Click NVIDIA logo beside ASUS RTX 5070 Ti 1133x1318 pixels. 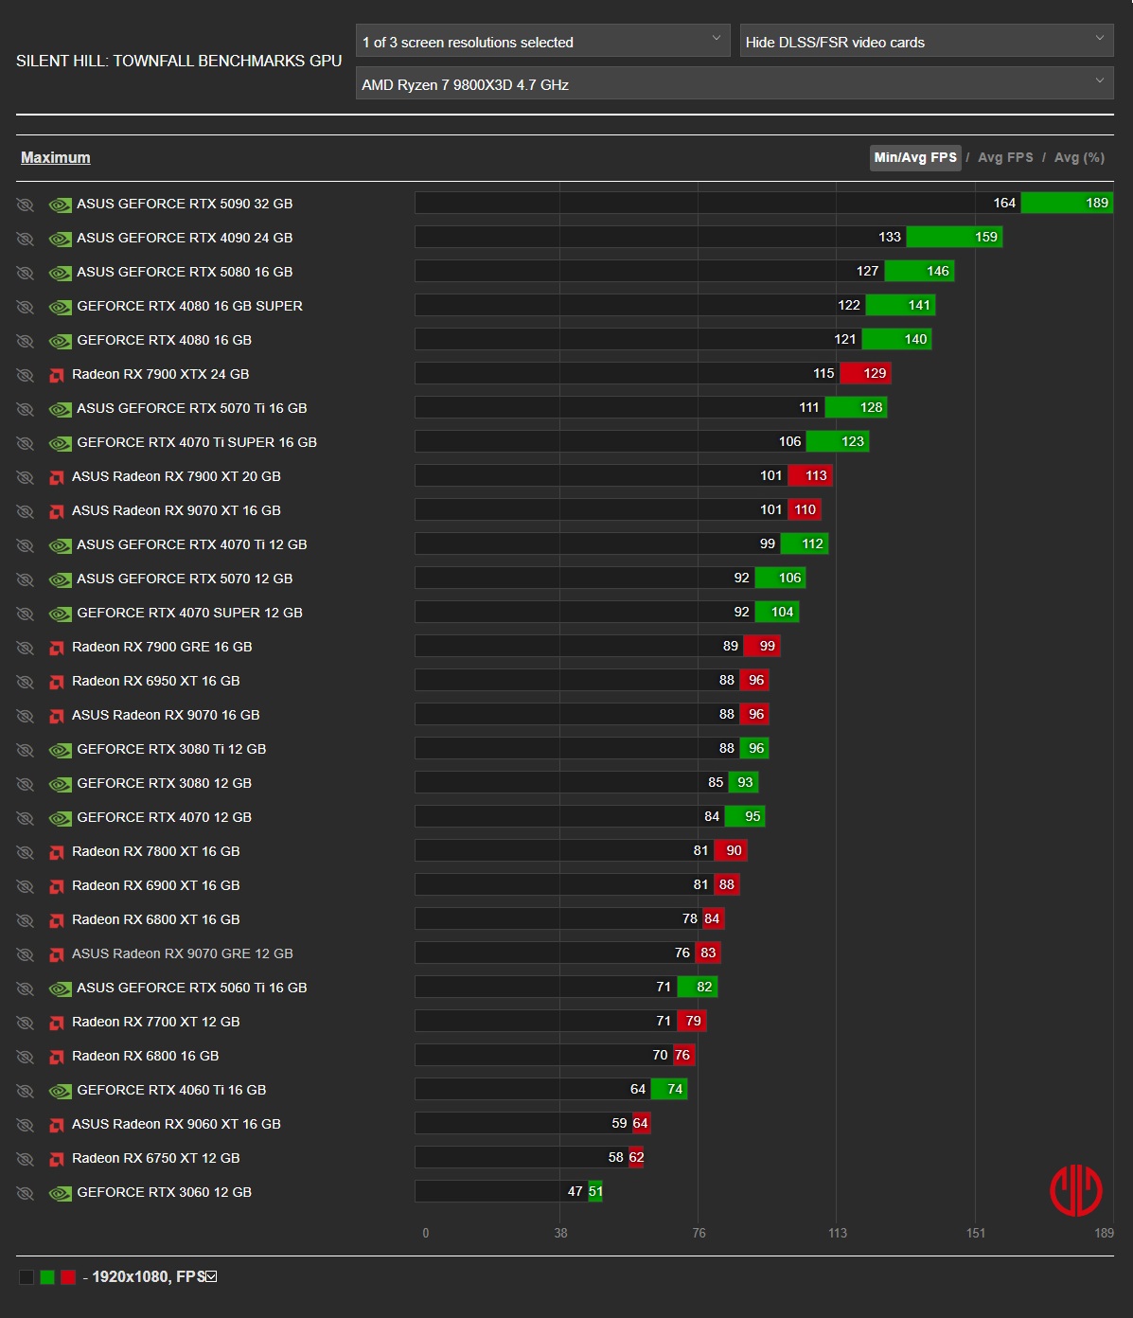[60, 409]
